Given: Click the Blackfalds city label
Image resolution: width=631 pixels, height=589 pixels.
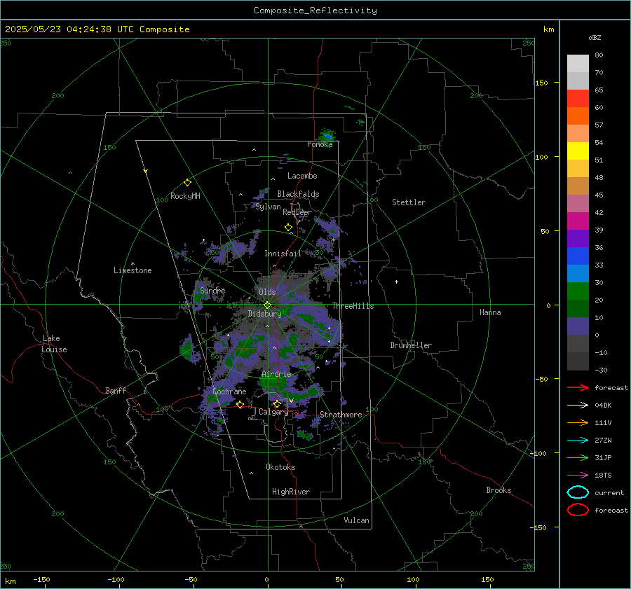Looking at the screenshot, I should click(298, 194).
